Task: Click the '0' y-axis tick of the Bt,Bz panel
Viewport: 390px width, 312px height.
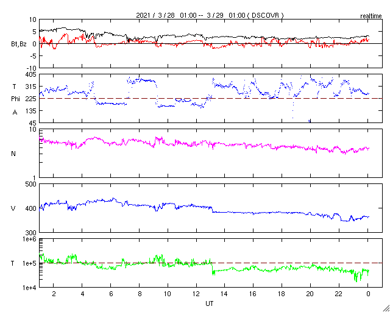Action: pyautogui.click(x=35, y=44)
